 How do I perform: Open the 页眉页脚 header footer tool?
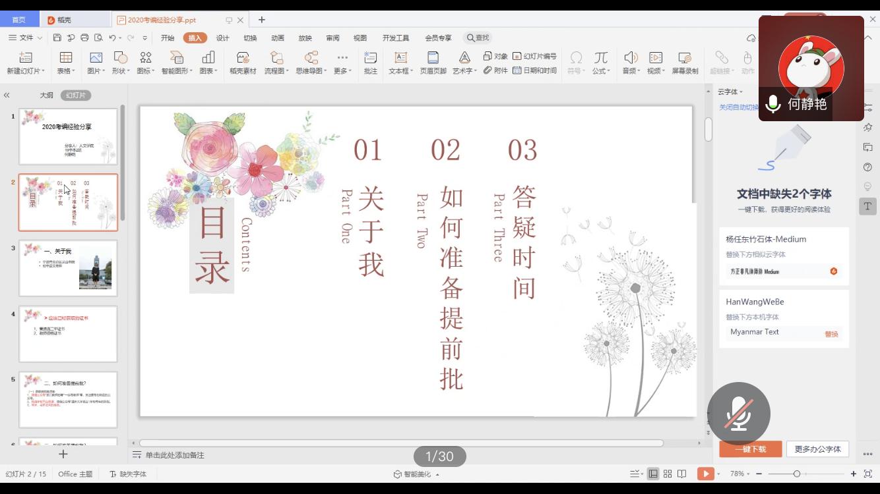(433, 58)
